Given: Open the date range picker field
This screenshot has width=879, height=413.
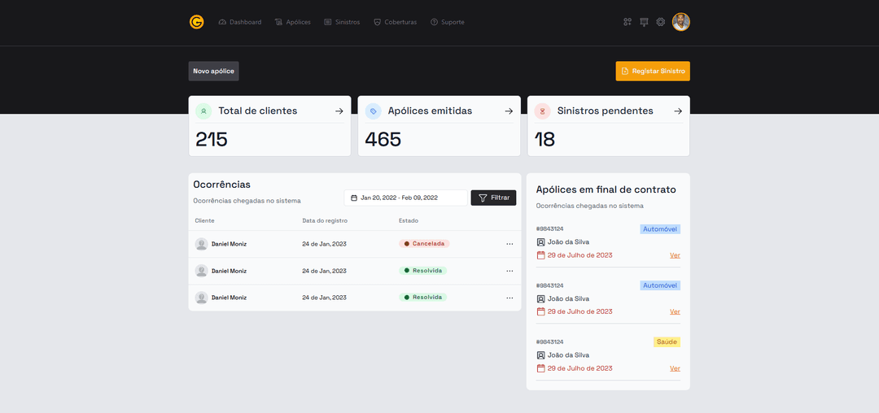Looking at the screenshot, I should tap(405, 198).
